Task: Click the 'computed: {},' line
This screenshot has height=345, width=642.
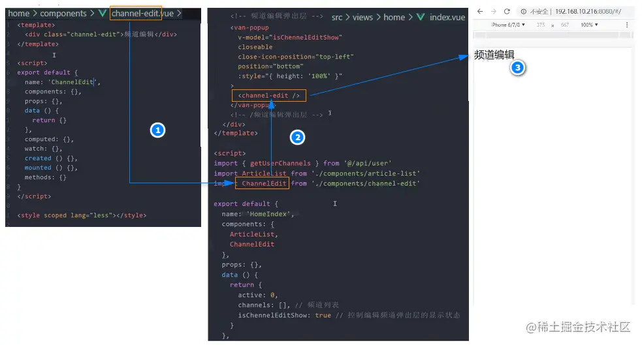Action: coord(49,140)
